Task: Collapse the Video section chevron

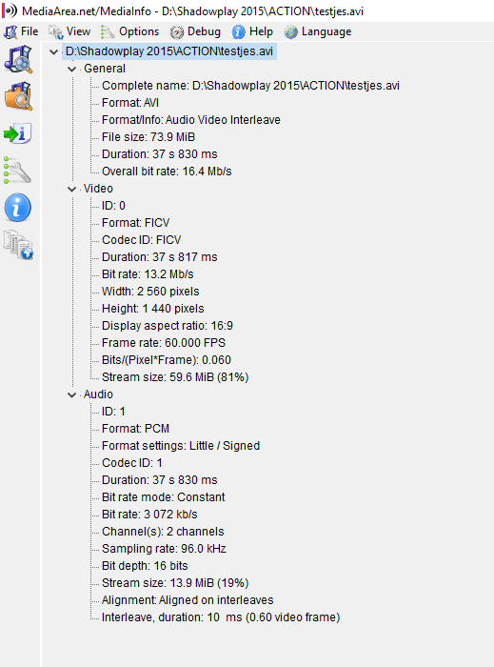Action: [71, 189]
